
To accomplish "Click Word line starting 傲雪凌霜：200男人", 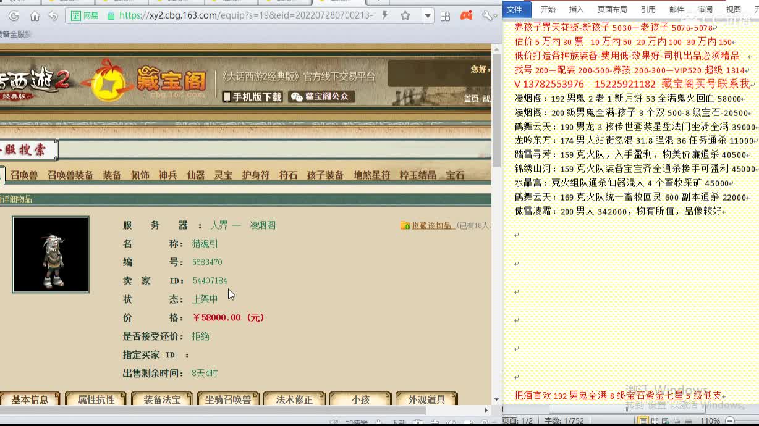I will [x=618, y=211].
